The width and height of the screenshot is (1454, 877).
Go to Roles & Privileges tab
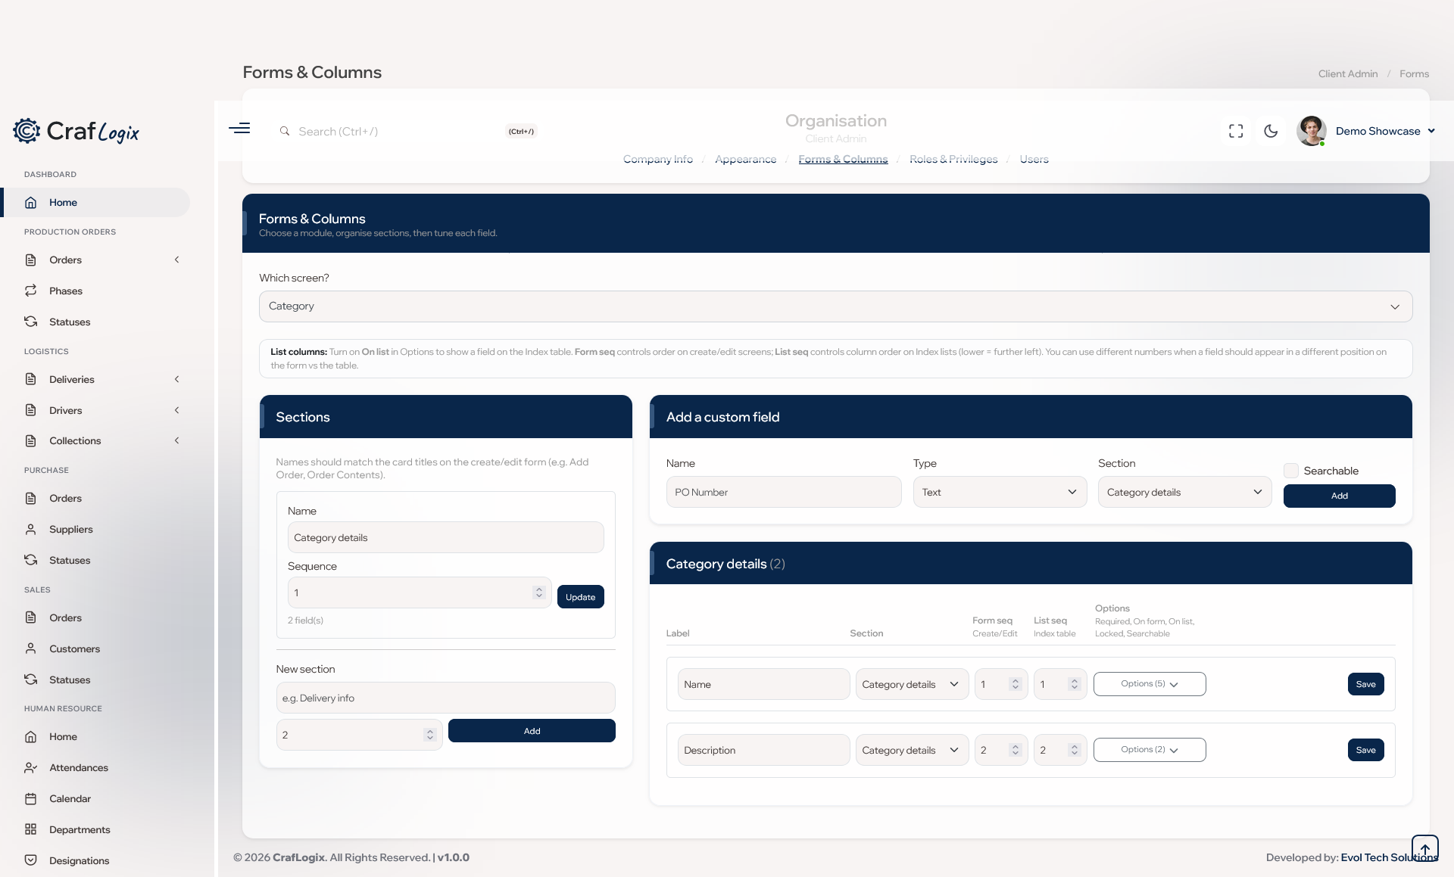coord(953,159)
